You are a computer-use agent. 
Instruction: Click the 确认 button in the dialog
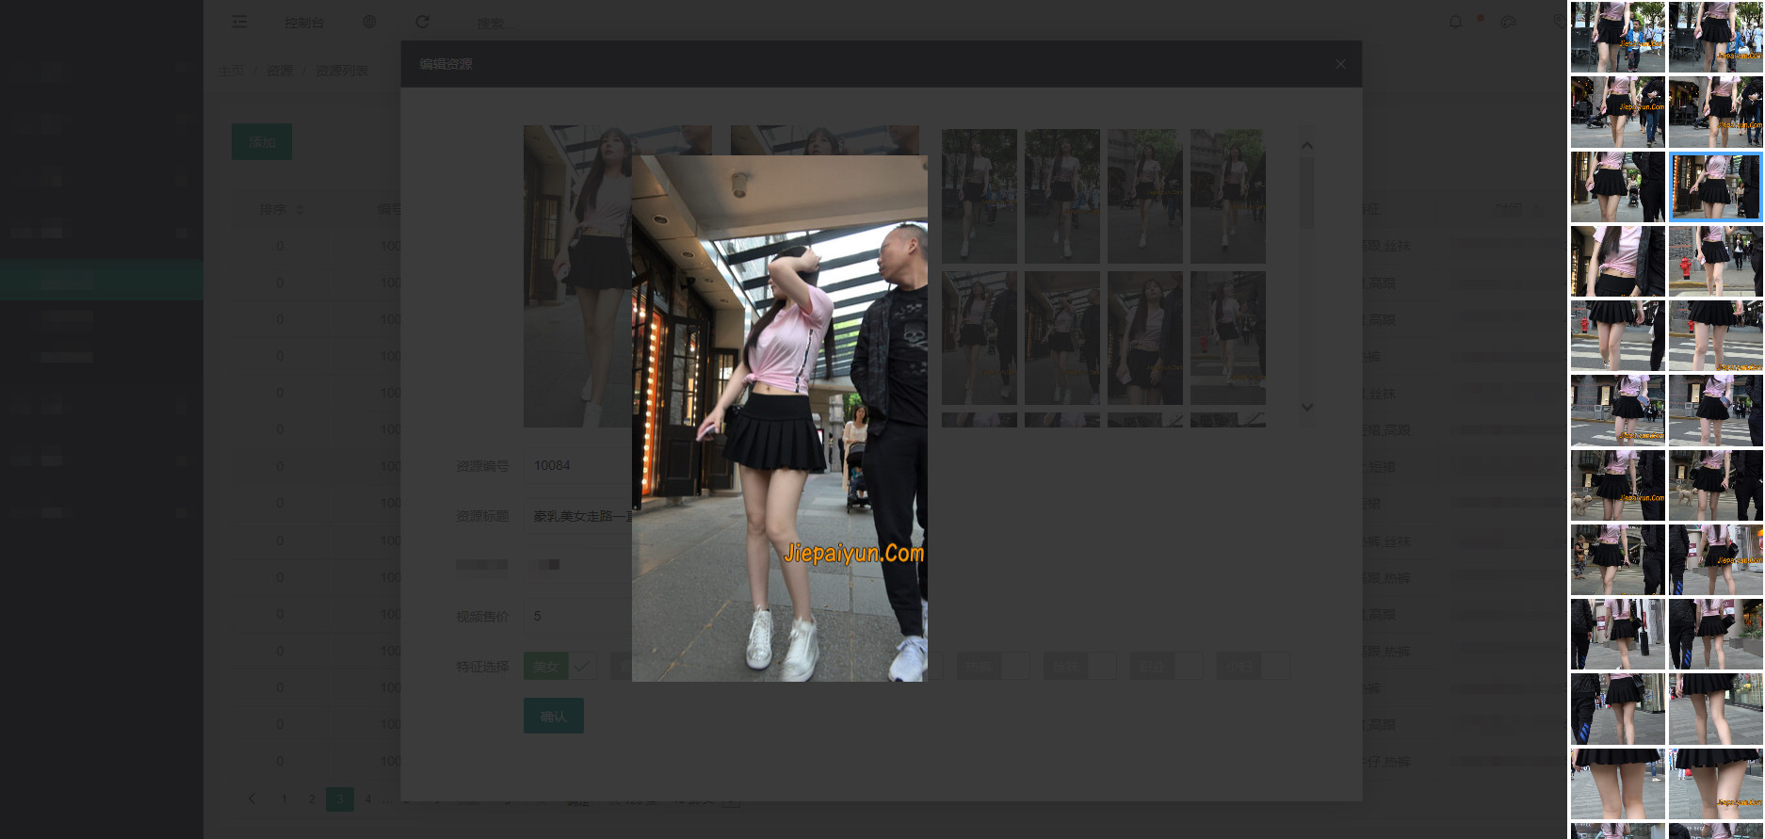coord(554,716)
